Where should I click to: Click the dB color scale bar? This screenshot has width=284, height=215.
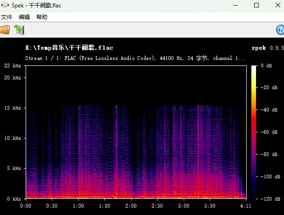(254, 132)
